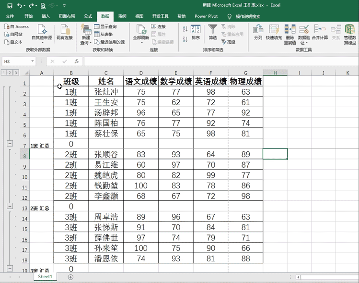Click the select-all corner triangle
The height and width of the screenshot is (283, 359).
pyautogui.click(x=26, y=73)
